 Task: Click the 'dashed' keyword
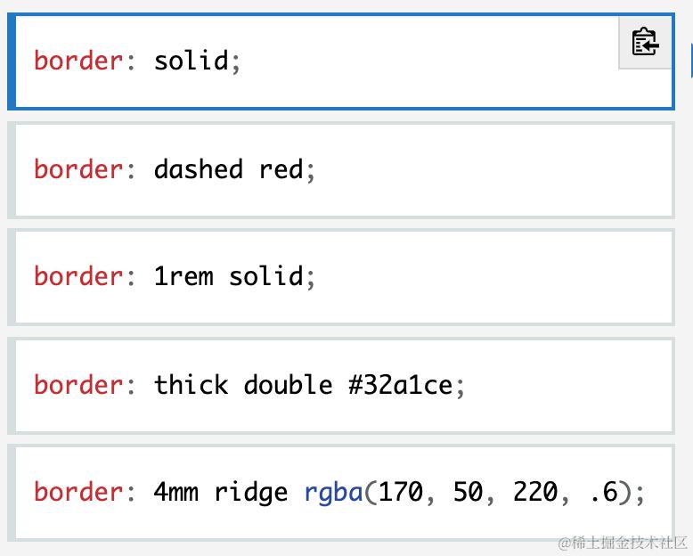pyautogui.click(x=199, y=169)
